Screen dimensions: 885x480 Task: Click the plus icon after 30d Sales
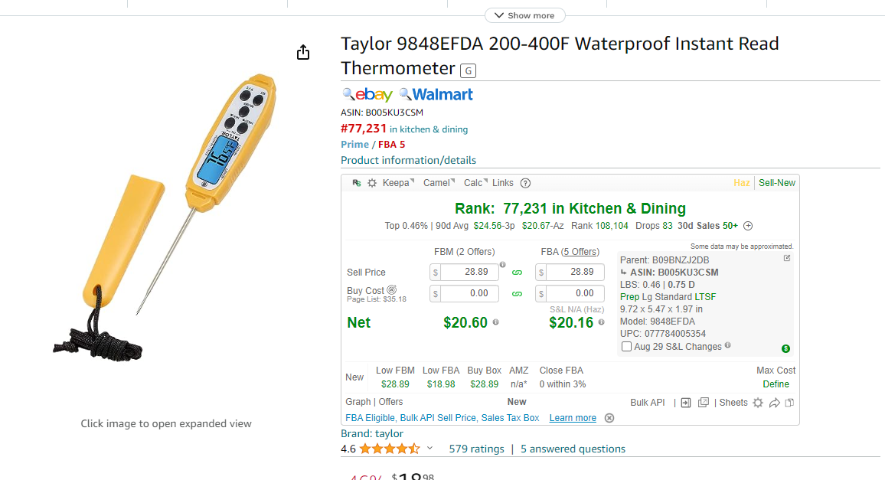point(748,226)
